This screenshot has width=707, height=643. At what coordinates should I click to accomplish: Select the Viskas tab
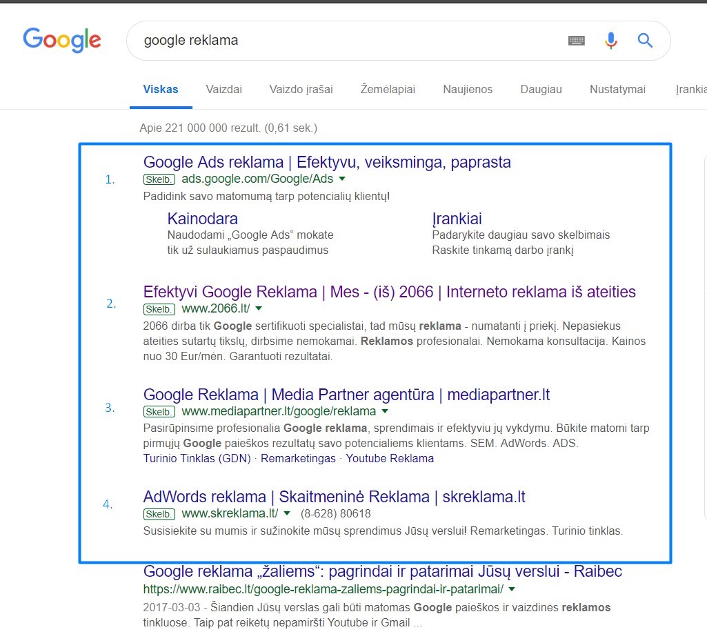pyautogui.click(x=161, y=89)
